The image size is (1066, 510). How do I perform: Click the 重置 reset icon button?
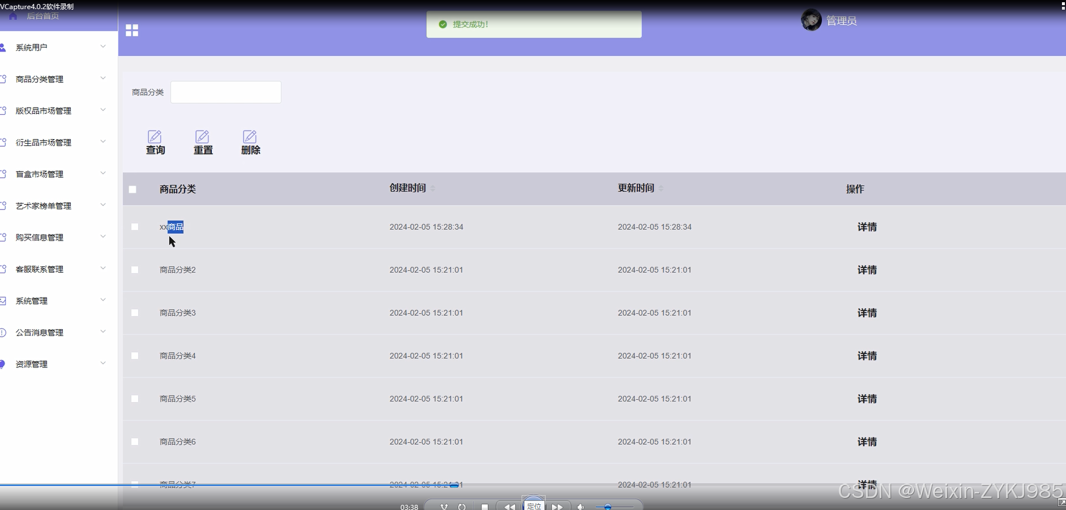pos(203,143)
